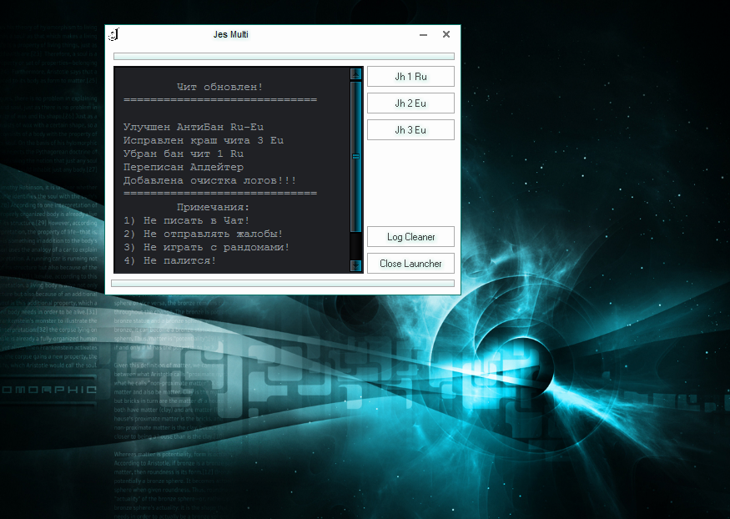Click the 'Чит обновлен!' heading text
The image size is (730, 519).
click(220, 87)
